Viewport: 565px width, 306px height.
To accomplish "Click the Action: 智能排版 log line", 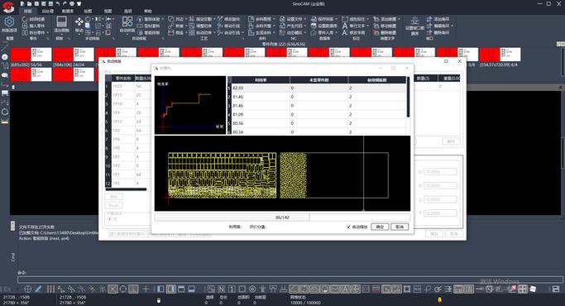I will (44, 239).
